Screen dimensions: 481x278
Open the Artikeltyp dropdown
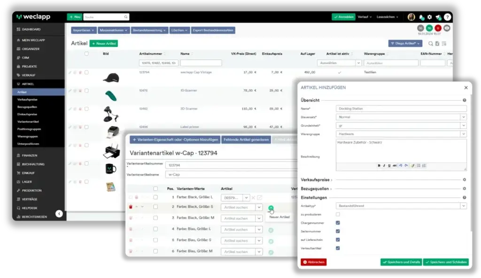(x=401, y=206)
